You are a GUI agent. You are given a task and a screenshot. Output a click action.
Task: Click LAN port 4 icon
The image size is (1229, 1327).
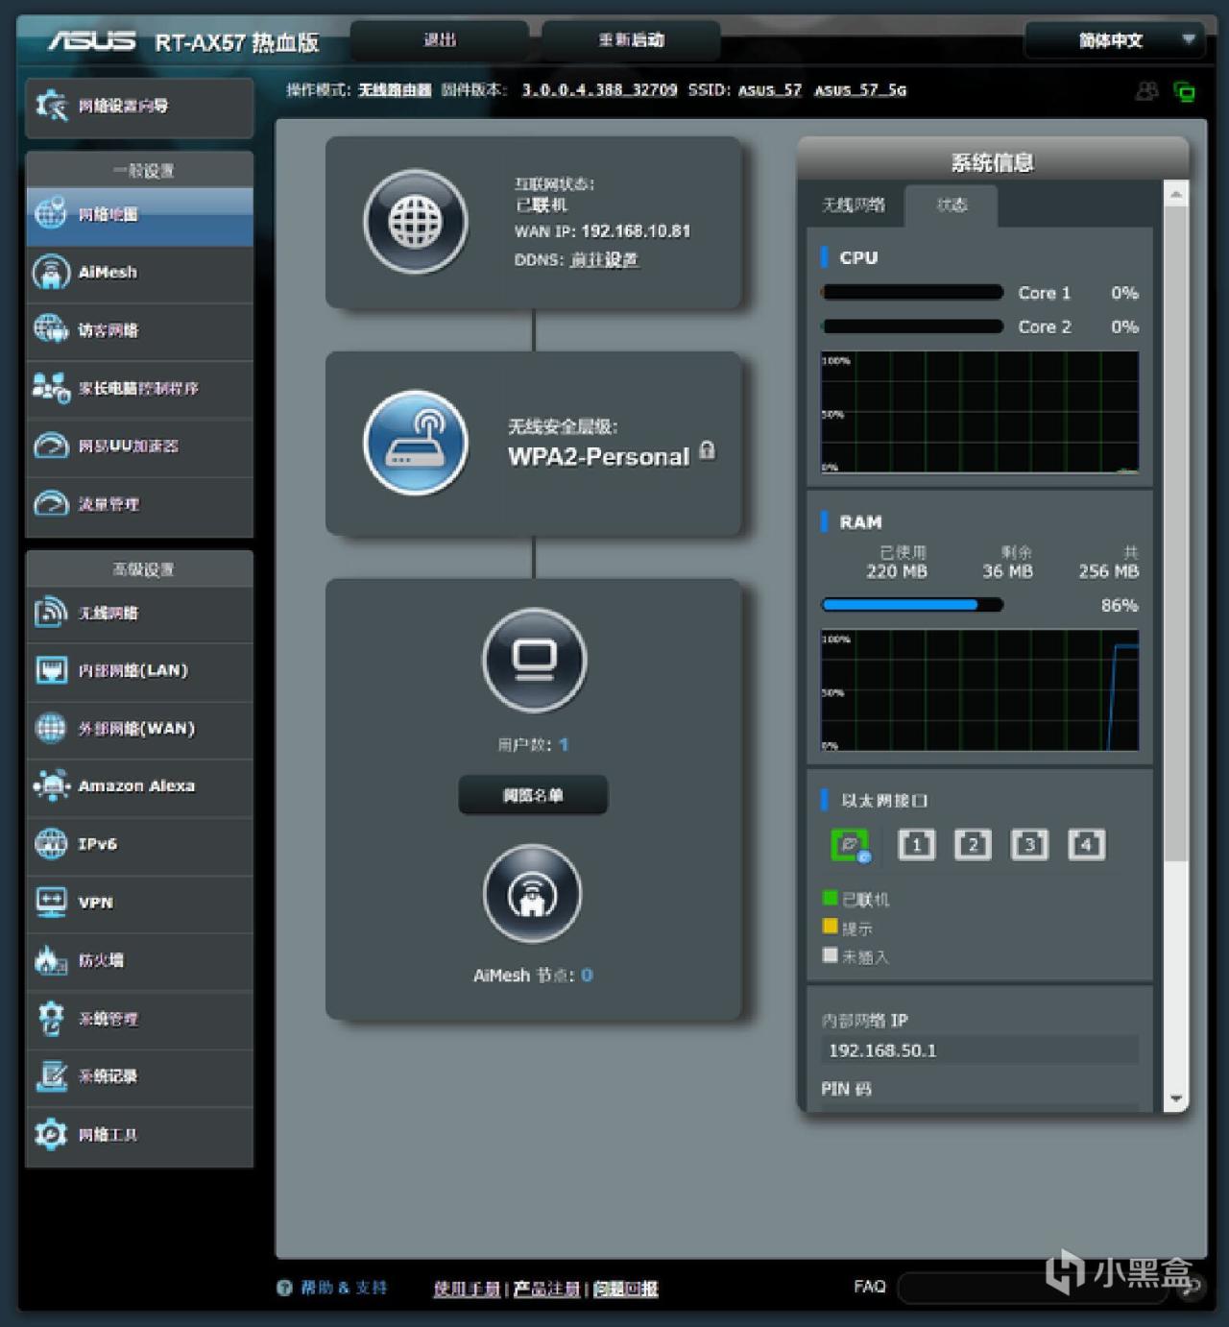pos(1086,845)
